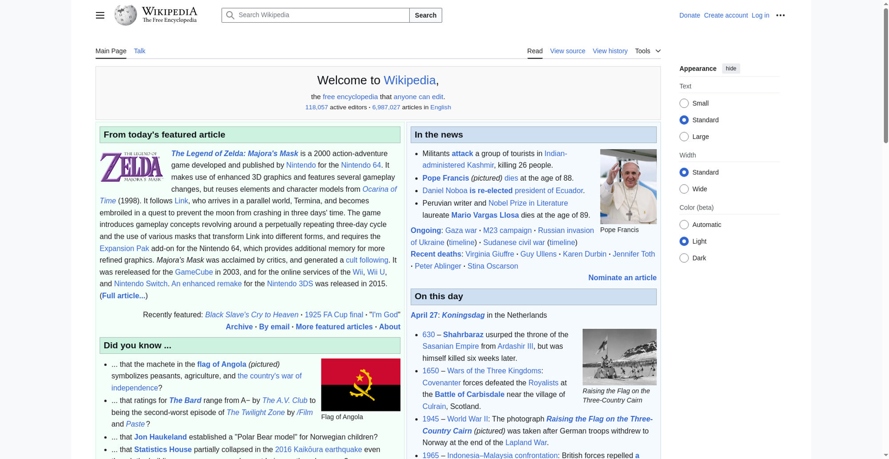Open the featured article Archive link
889x459 pixels.
click(239, 327)
